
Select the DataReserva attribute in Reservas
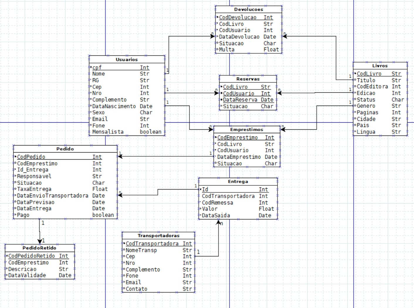[240, 100]
